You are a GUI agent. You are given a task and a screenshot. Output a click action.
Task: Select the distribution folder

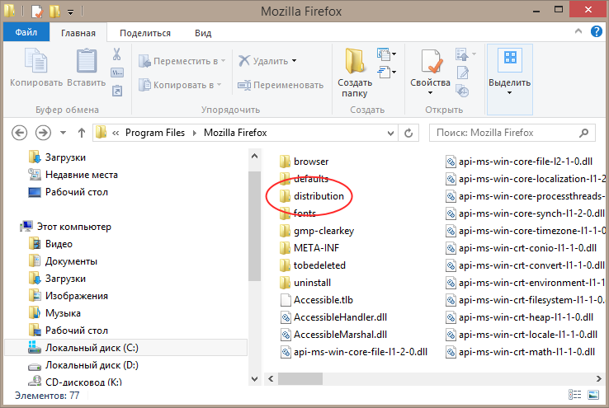pos(311,196)
